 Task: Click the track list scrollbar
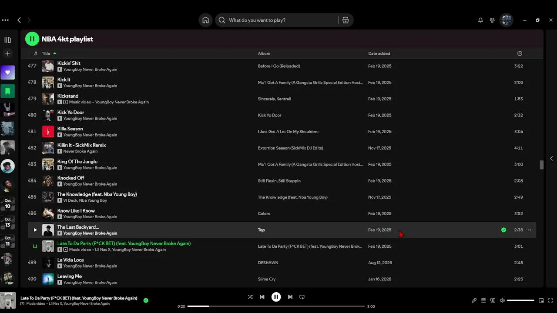[542, 165]
